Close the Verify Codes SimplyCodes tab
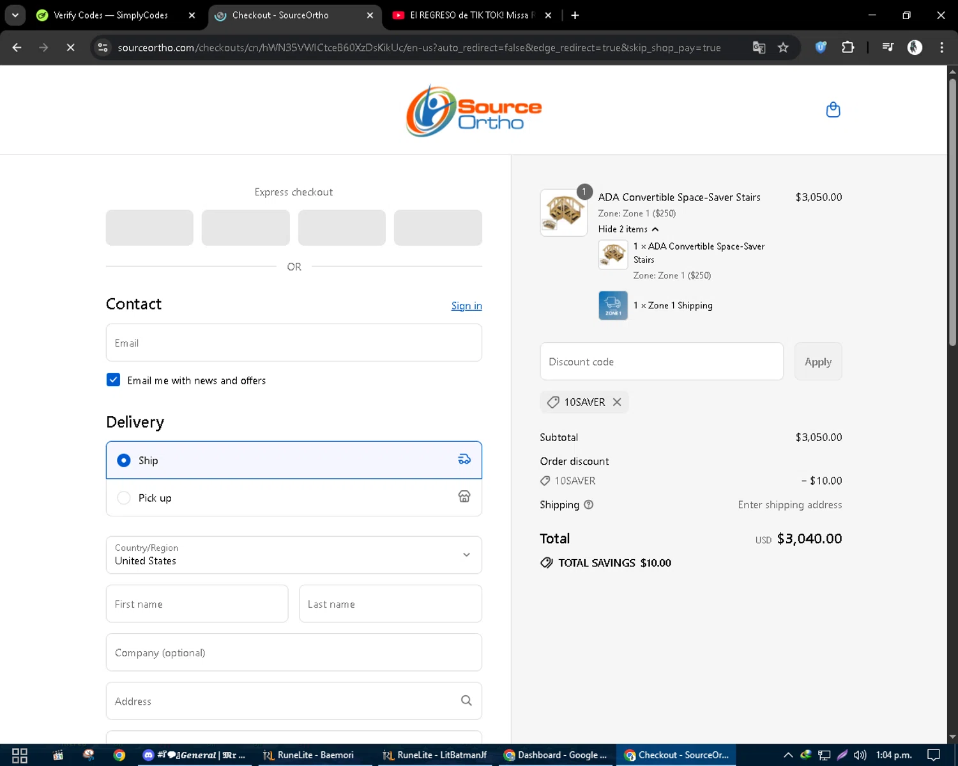 point(192,15)
